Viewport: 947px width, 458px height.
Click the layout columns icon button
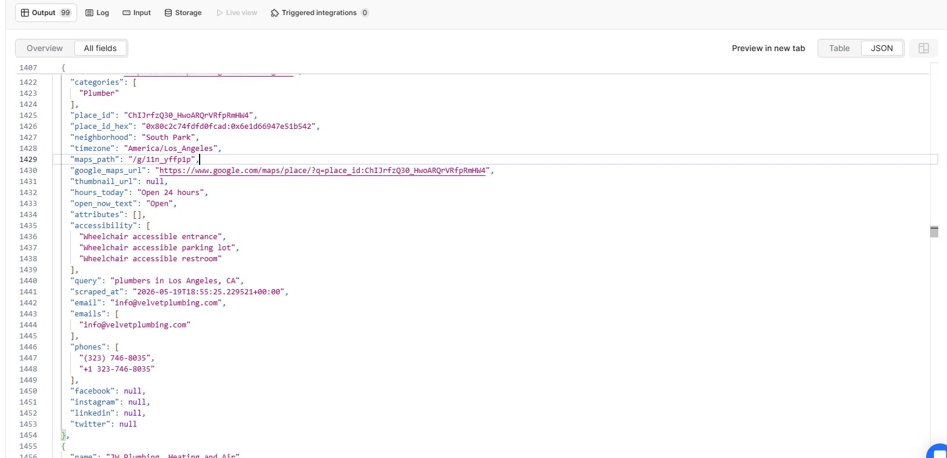924,48
